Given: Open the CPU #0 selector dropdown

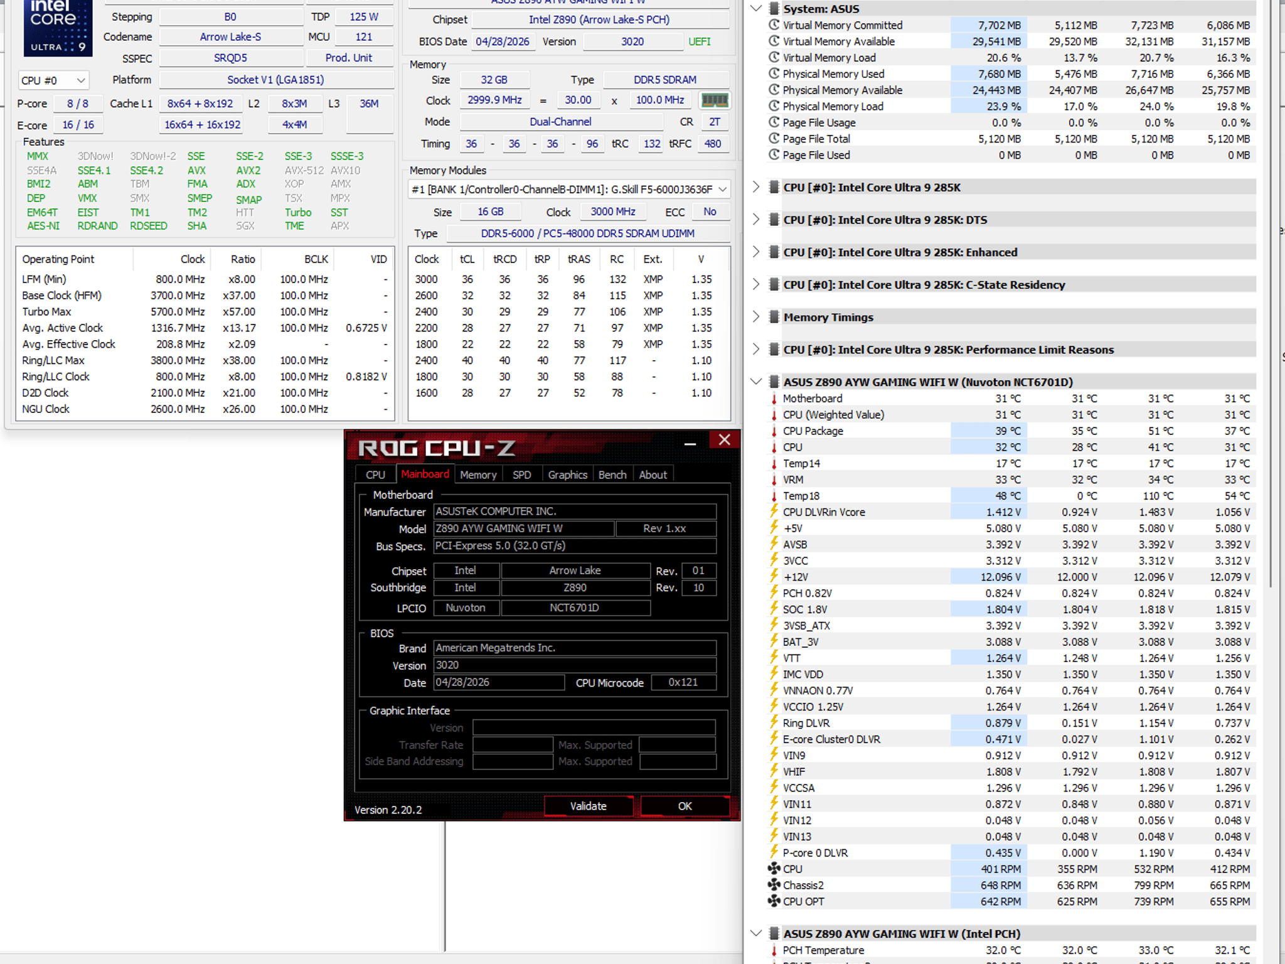Looking at the screenshot, I should [x=53, y=80].
